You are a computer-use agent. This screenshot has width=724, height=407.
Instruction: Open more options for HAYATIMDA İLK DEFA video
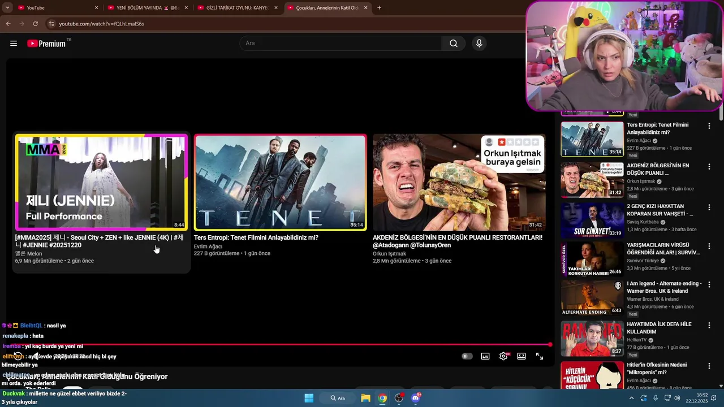[709, 326]
